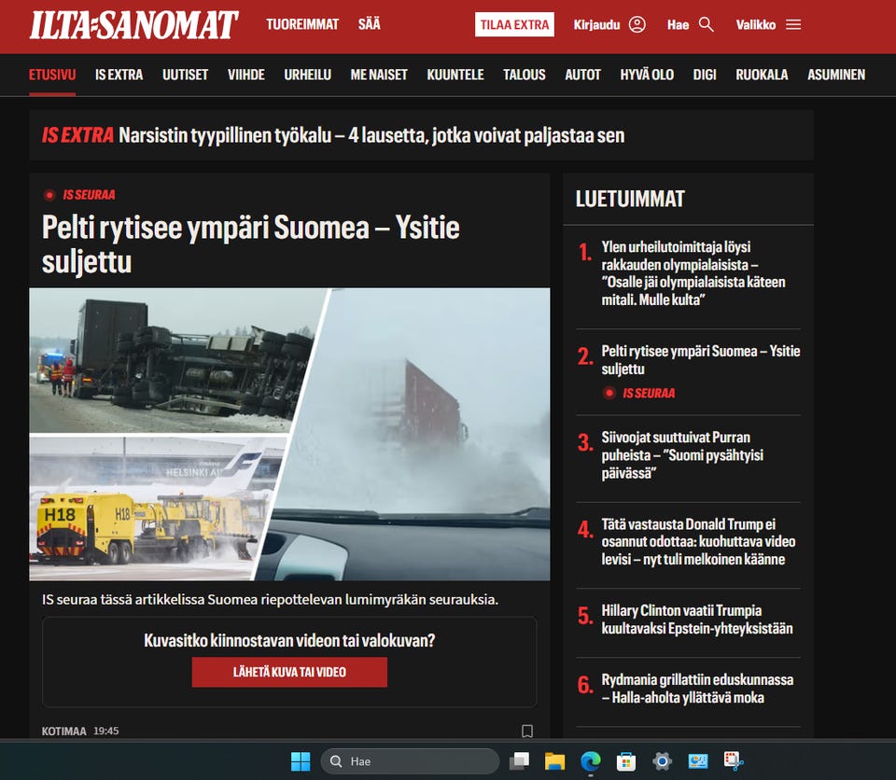Open the Etusivu tab
Image resolution: width=896 pixels, height=780 pixels.
52,75
